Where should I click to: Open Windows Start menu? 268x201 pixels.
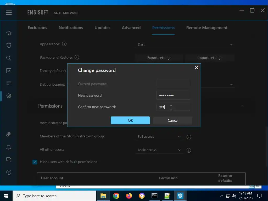(x=6, y=196)
